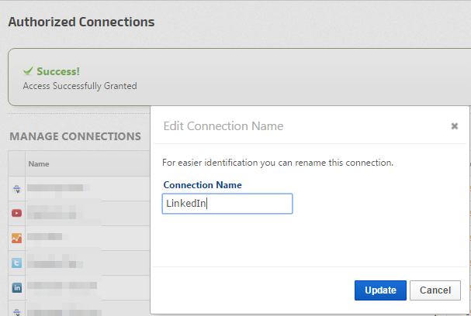Screen dimensions: 471x316
Task: Click the blurred name beside the YouTube icon
Action: (x=62, y=211)
